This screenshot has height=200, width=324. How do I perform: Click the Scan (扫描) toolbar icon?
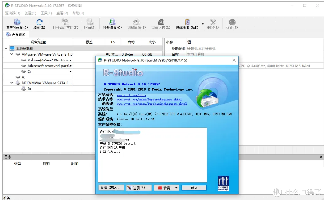pyautogui.click(x=90, y=22)
